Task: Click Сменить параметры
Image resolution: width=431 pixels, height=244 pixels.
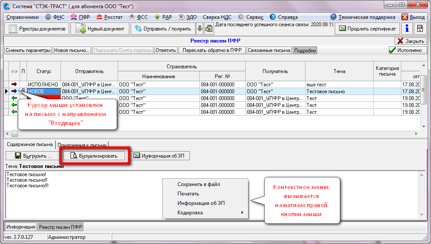Action: tap(28, 50)
